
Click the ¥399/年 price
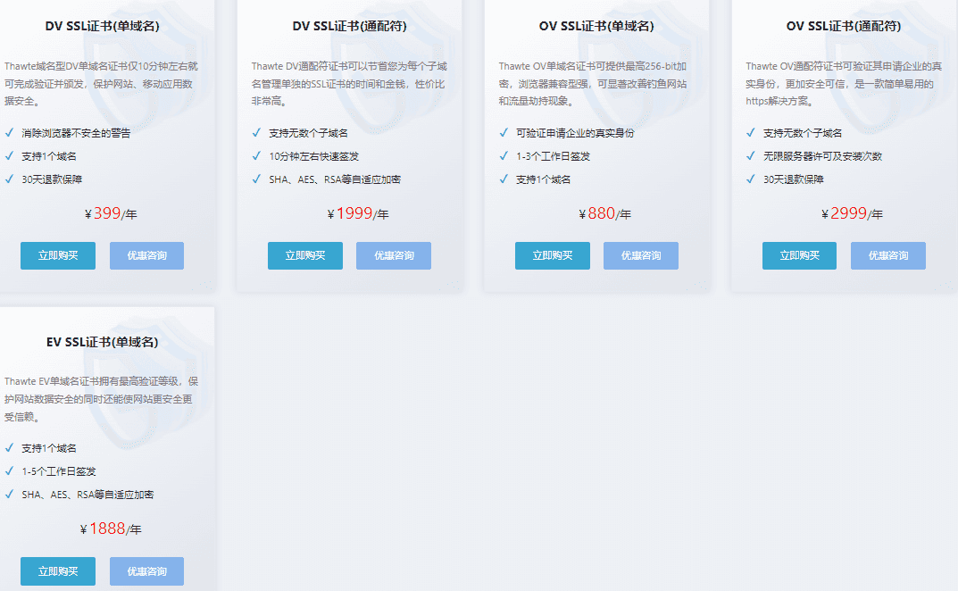[x=111, y=213]
